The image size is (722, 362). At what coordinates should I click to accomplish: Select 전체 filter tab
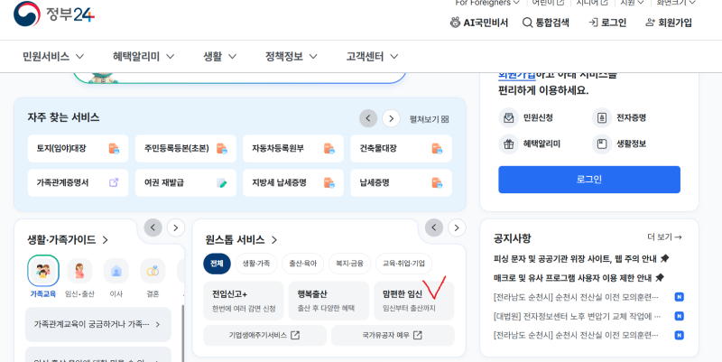tap(217, 264)
